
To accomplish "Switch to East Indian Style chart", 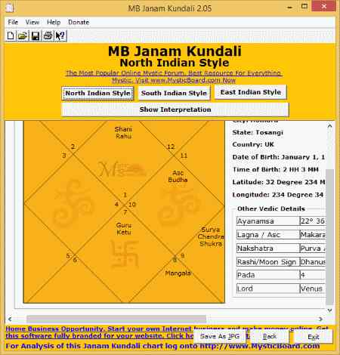I will tap(251, 92).
